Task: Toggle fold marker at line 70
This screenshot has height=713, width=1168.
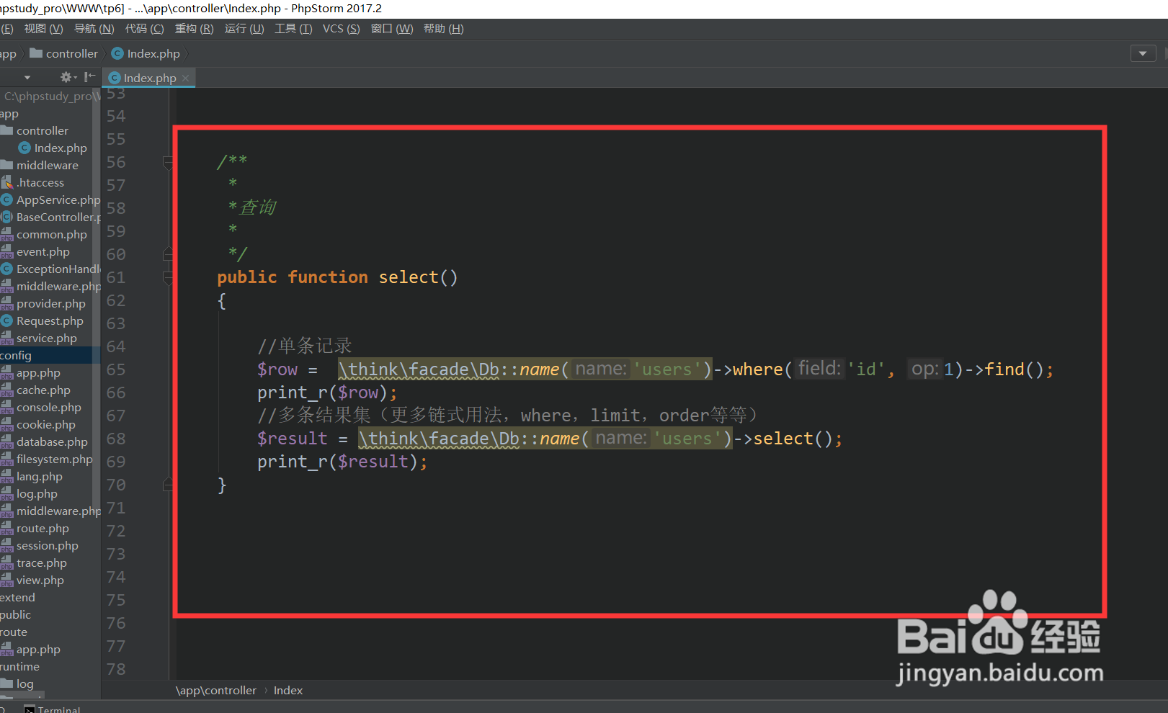Action: click(x=168, y=485)
